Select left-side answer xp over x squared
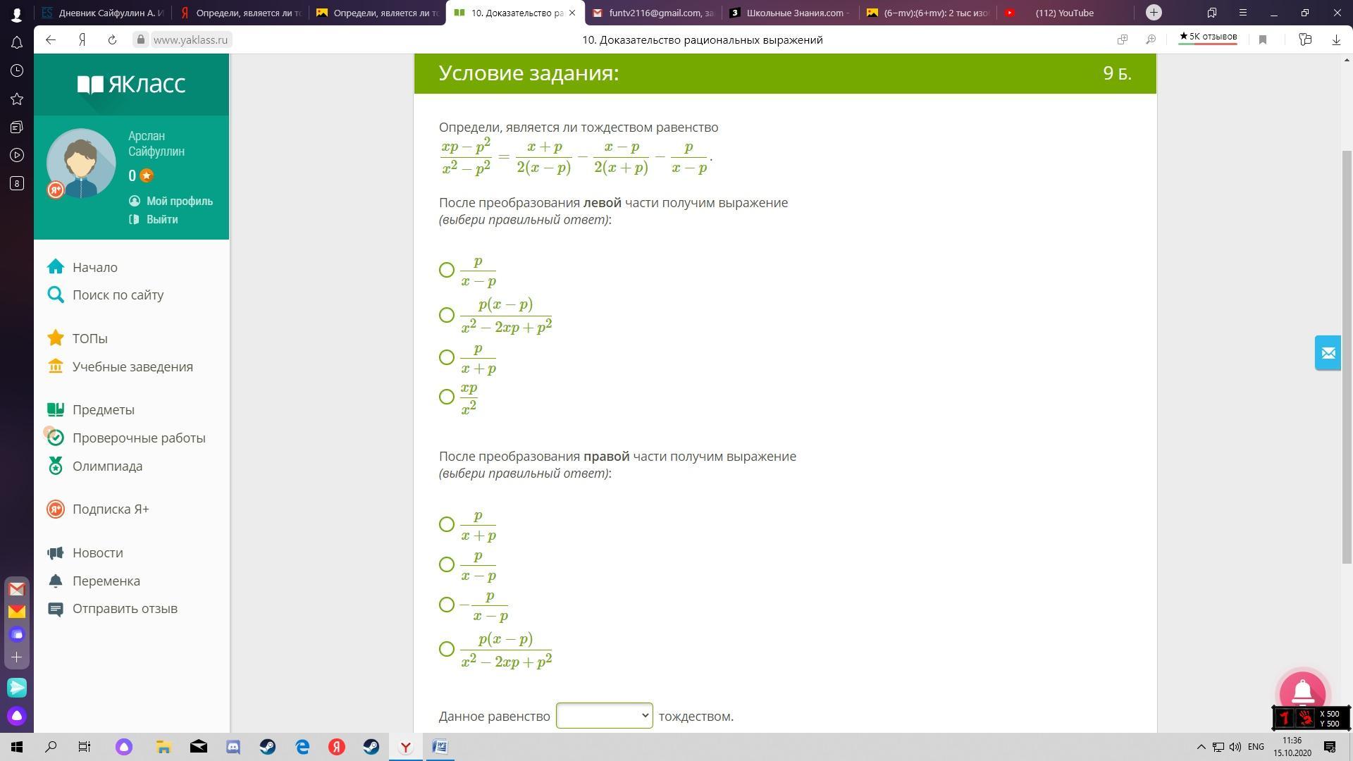The image size is (1353, 761). pyautogui.click(x=447, y=397)
